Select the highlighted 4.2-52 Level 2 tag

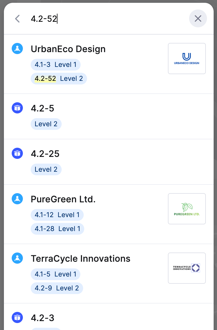59,79
